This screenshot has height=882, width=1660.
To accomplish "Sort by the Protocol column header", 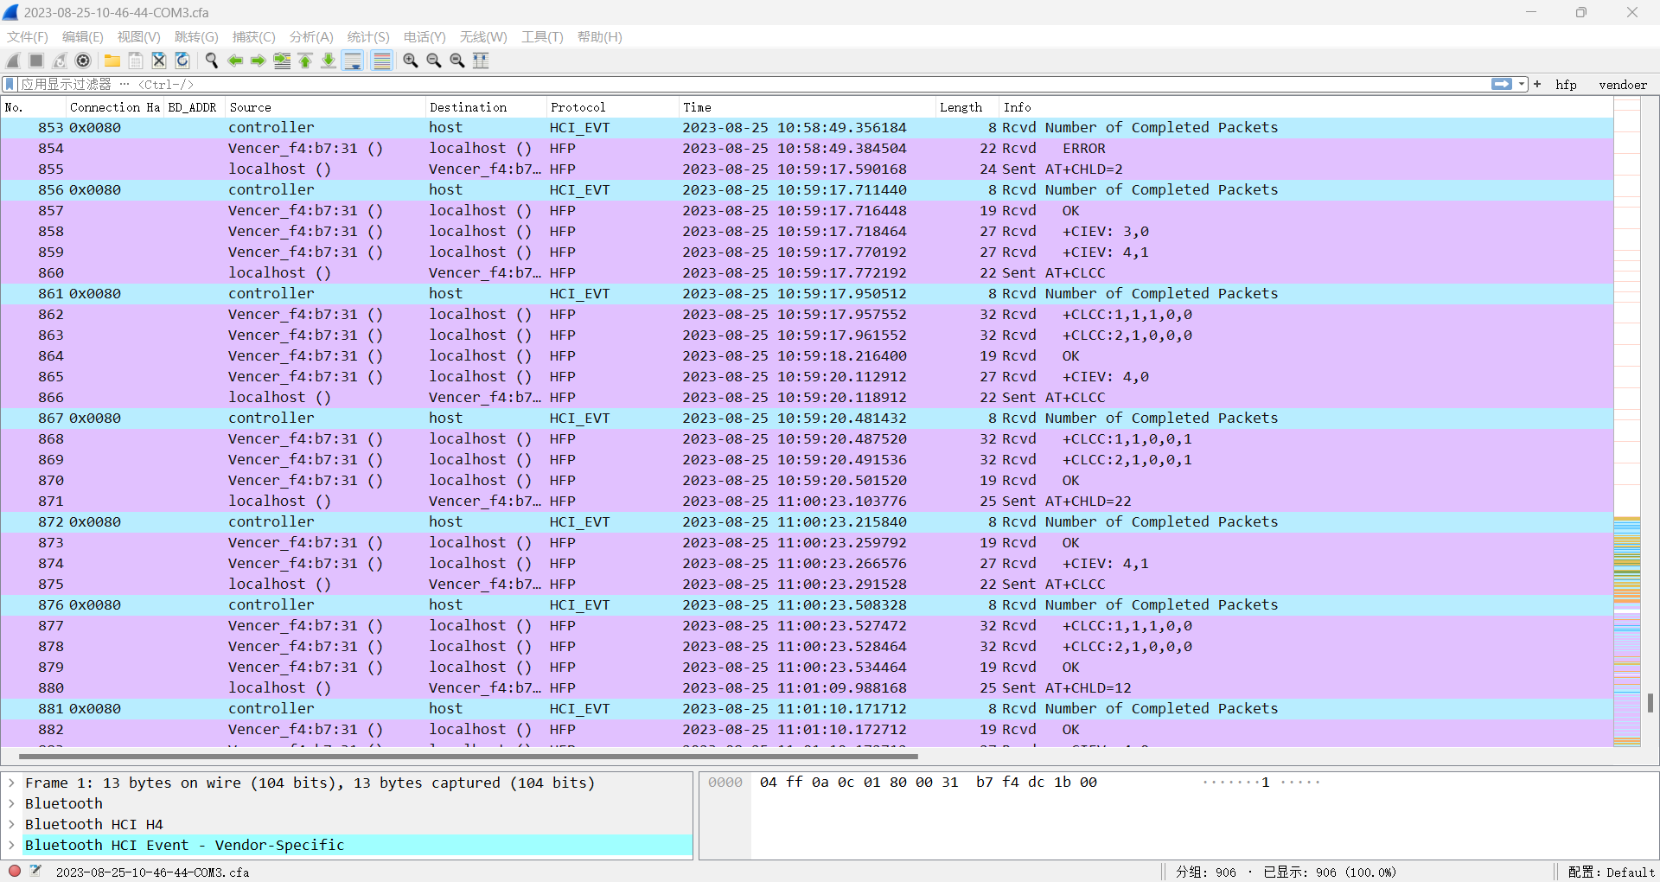I will tap(612, 107).
